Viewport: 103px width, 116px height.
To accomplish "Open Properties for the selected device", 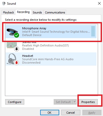I will 88,102.
